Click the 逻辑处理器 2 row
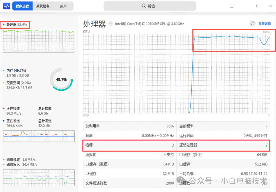Viewport: 276px width, 192px height. tap(223, 145)
